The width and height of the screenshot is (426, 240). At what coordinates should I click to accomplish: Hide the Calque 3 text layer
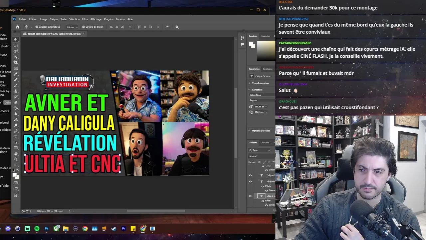[x=250, y=175]
